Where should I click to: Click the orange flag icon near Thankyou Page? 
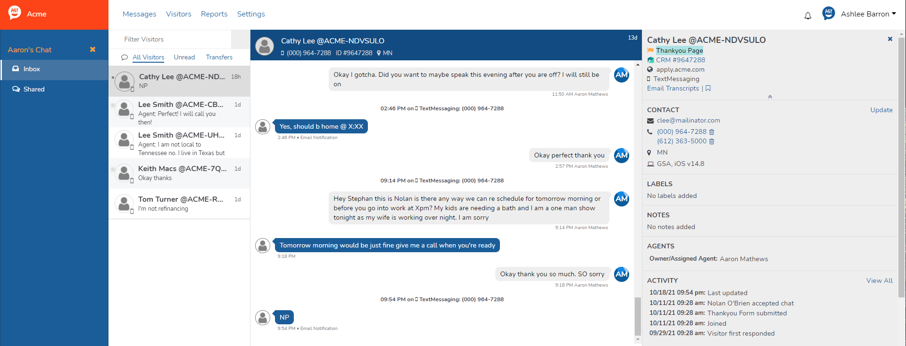[650, 50]
